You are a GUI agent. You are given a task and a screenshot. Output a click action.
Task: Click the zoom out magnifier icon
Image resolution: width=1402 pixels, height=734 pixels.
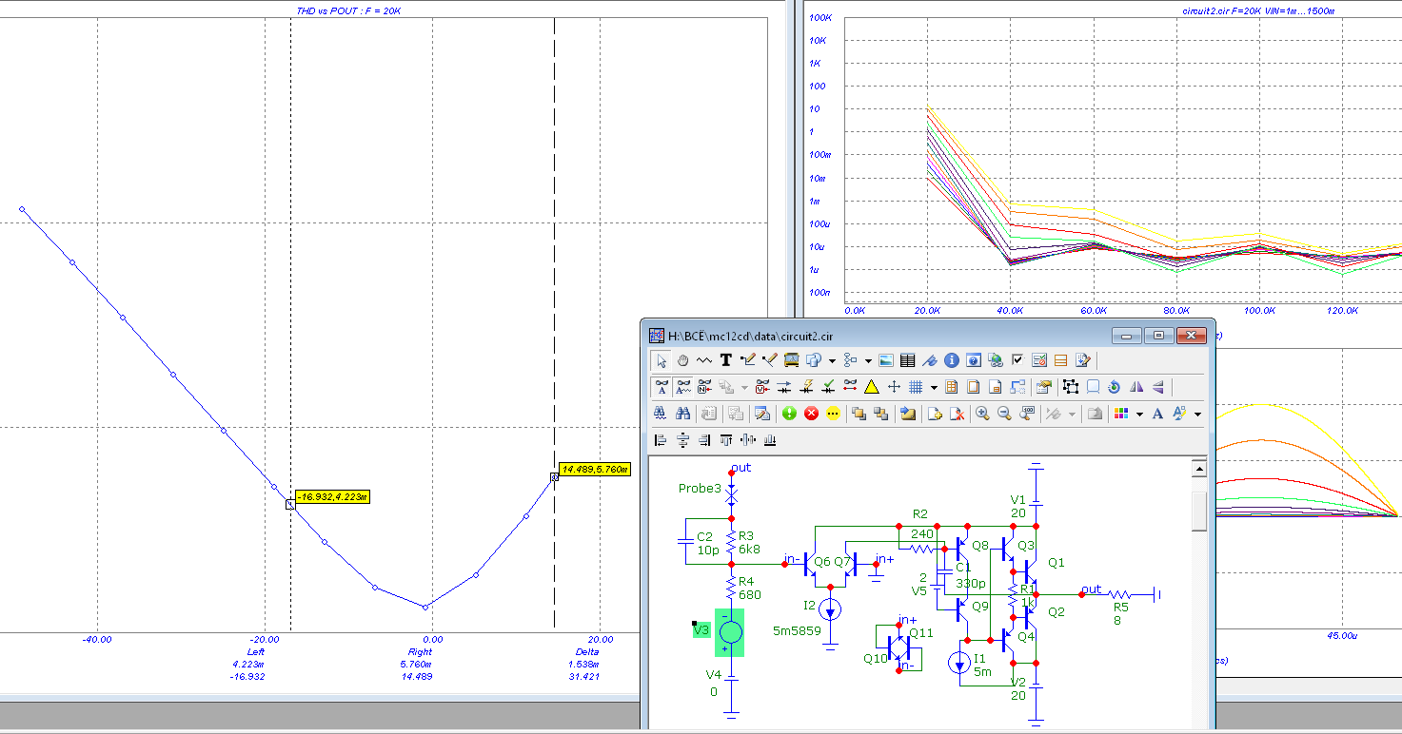(1003, 414)
